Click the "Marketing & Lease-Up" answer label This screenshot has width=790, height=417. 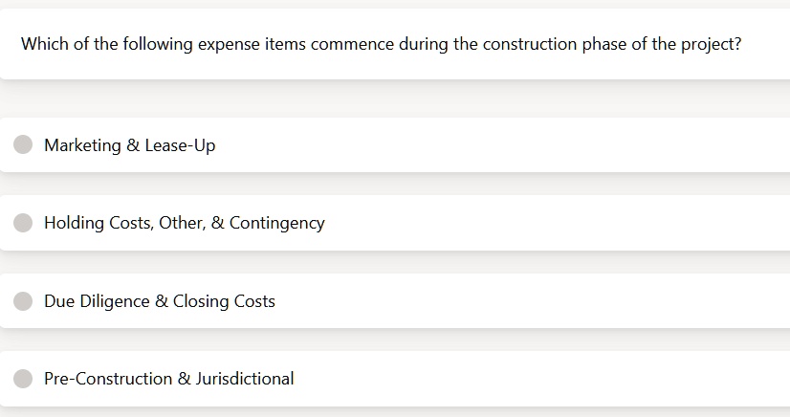130,145
